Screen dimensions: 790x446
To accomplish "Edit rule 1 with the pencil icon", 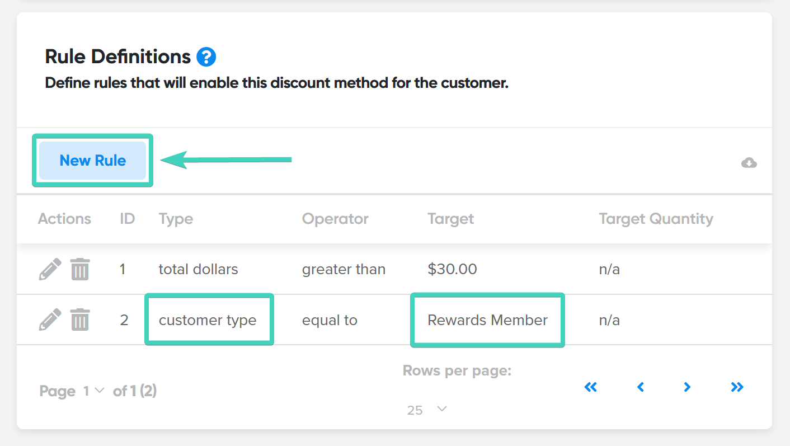I will (50, 269).
